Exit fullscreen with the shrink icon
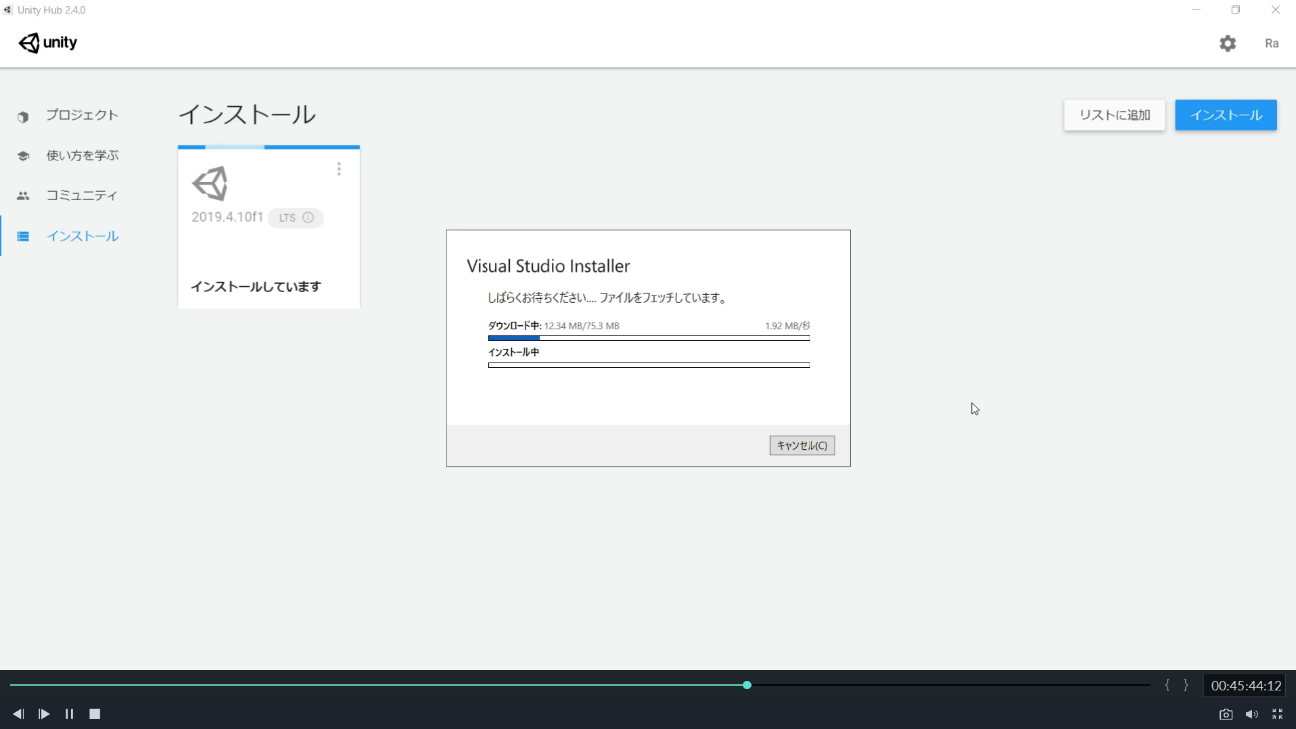 1277,714
